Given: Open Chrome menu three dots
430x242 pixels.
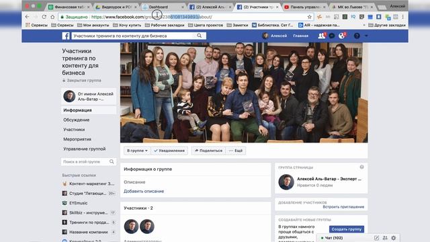Looking at the screenshot, I should pos(403,17).
